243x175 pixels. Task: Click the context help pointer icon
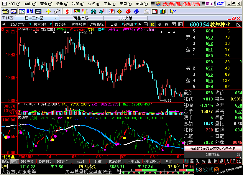point(173,11)
